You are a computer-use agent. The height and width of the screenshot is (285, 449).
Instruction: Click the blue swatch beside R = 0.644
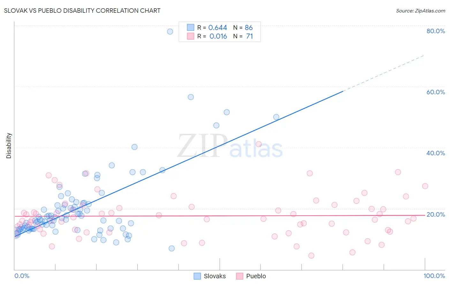point(190,27)
